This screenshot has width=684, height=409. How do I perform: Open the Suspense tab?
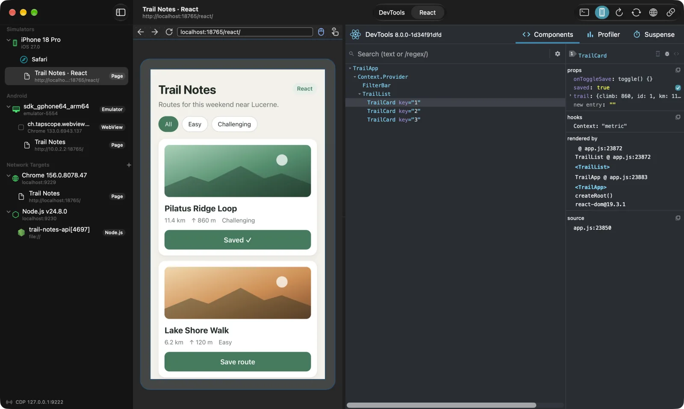[654, 35]
